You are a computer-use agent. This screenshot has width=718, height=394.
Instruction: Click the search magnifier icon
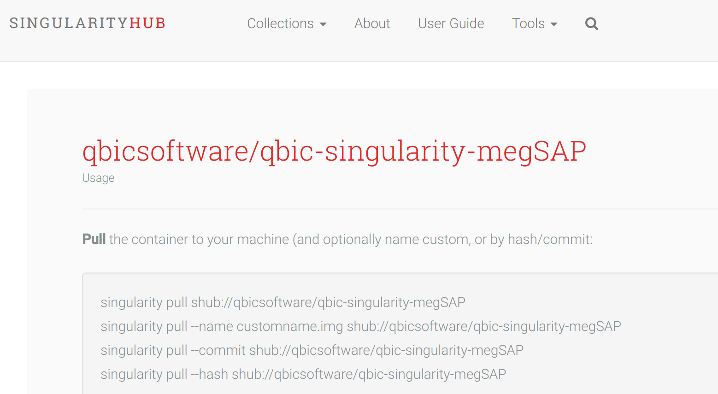(x=592, y=23)
